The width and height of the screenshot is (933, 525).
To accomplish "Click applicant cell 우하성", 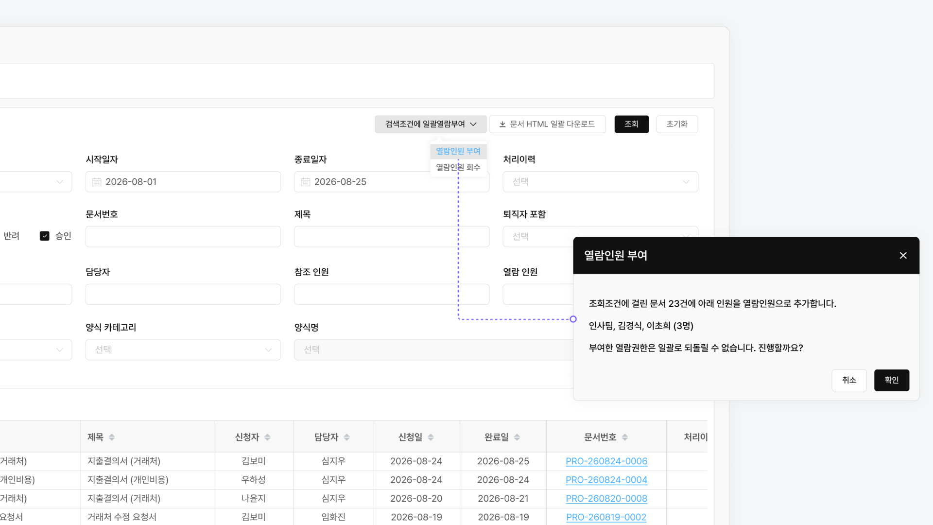I will 254,480.
